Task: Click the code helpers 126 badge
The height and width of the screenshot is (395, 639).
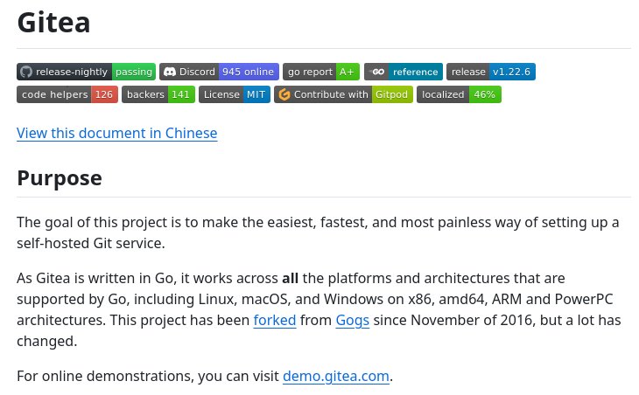Action: [x=67, y=94]
